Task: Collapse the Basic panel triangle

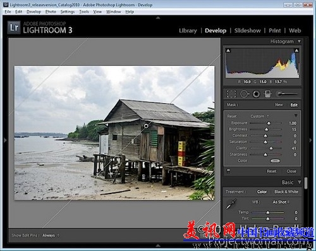Action: (x=300, y=182)
